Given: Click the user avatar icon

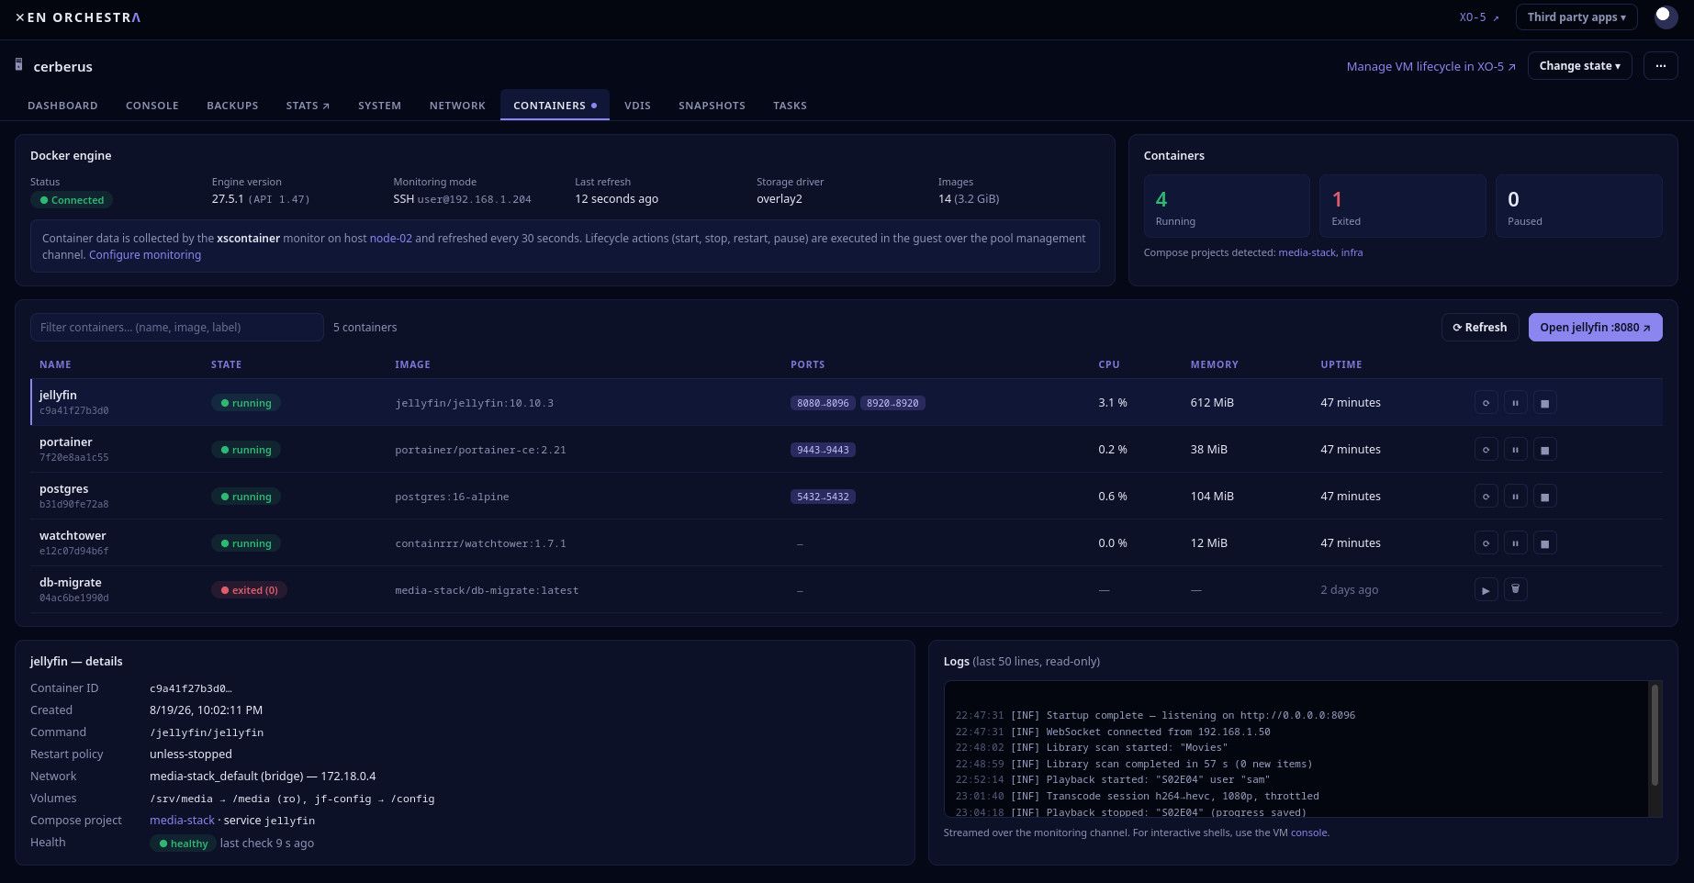Looking at the screenshot, I should coord(1666,17).
